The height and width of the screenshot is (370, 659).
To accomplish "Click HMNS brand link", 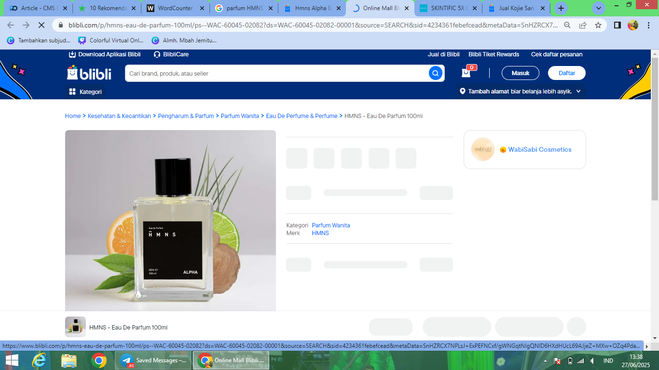I will [x=320, y=233].
